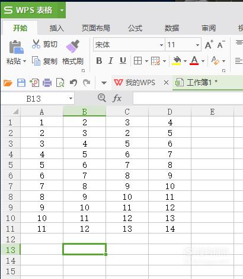Click cell A10 containing 10
The width and height of the screenshot is (243, 279).
[x=41, y=218]
